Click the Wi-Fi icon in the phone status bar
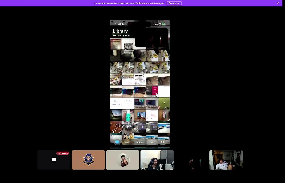This screenshot has width=285, height=183. coord(160,24)
